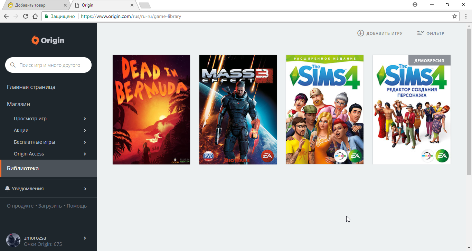Close the Origin browser tab
This screenshot has height=251, width=472.
(132, 5)
